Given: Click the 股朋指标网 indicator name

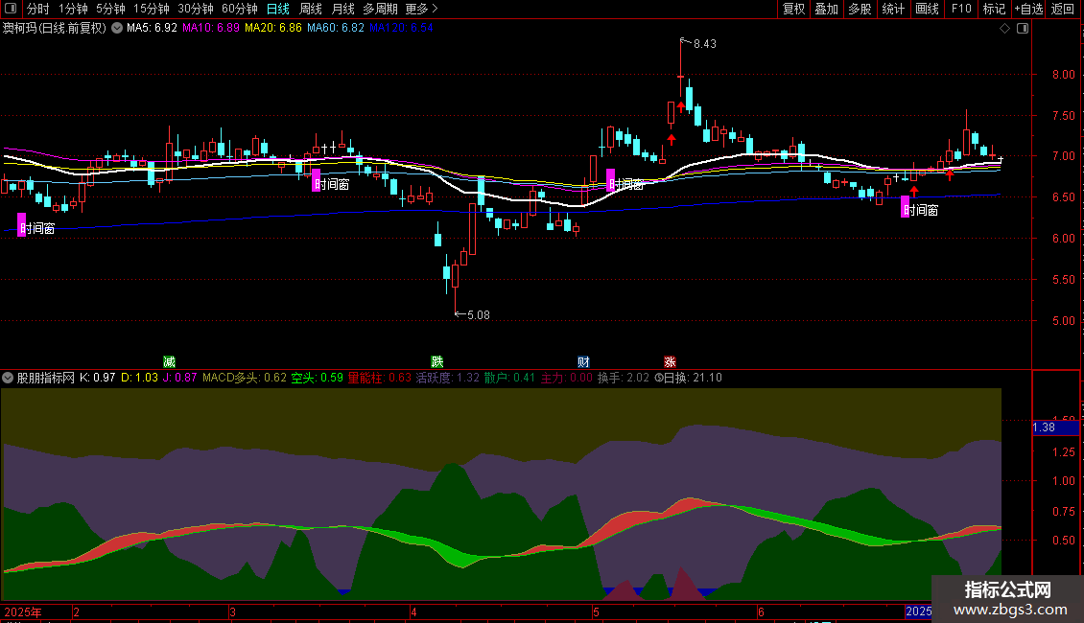Looking at the screenshot, I should [46, 378].
